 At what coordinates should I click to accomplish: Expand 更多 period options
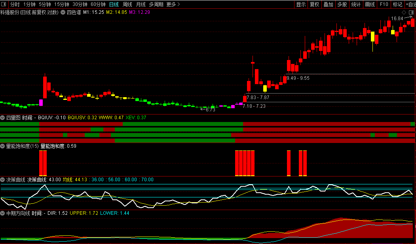coord(173,5)
